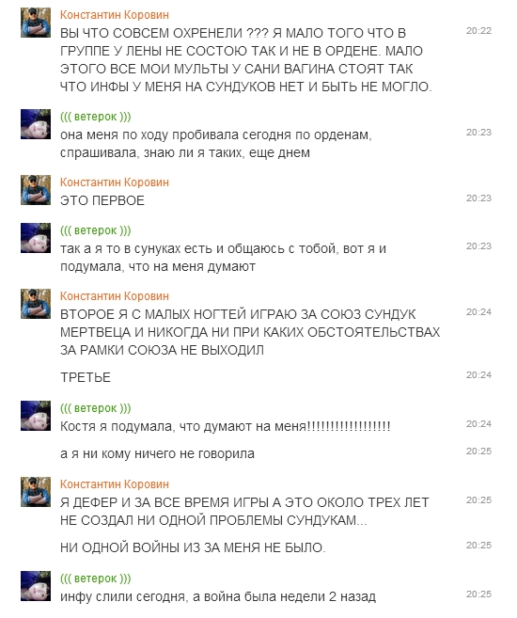This screenshot has width=517, height=618.
Task: Open ветерок's avatar beside "Костя я подумала" message
Action: tap(36, 416)
